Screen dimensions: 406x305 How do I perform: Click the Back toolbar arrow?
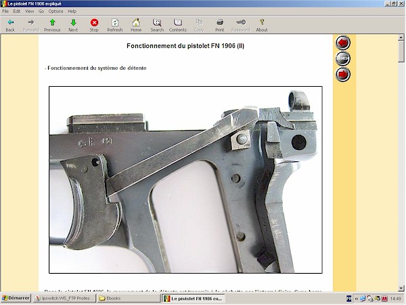click(x=10, y=22)
